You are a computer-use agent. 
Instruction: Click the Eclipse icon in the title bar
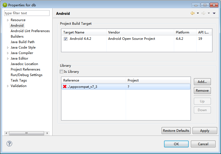(5, 5)
